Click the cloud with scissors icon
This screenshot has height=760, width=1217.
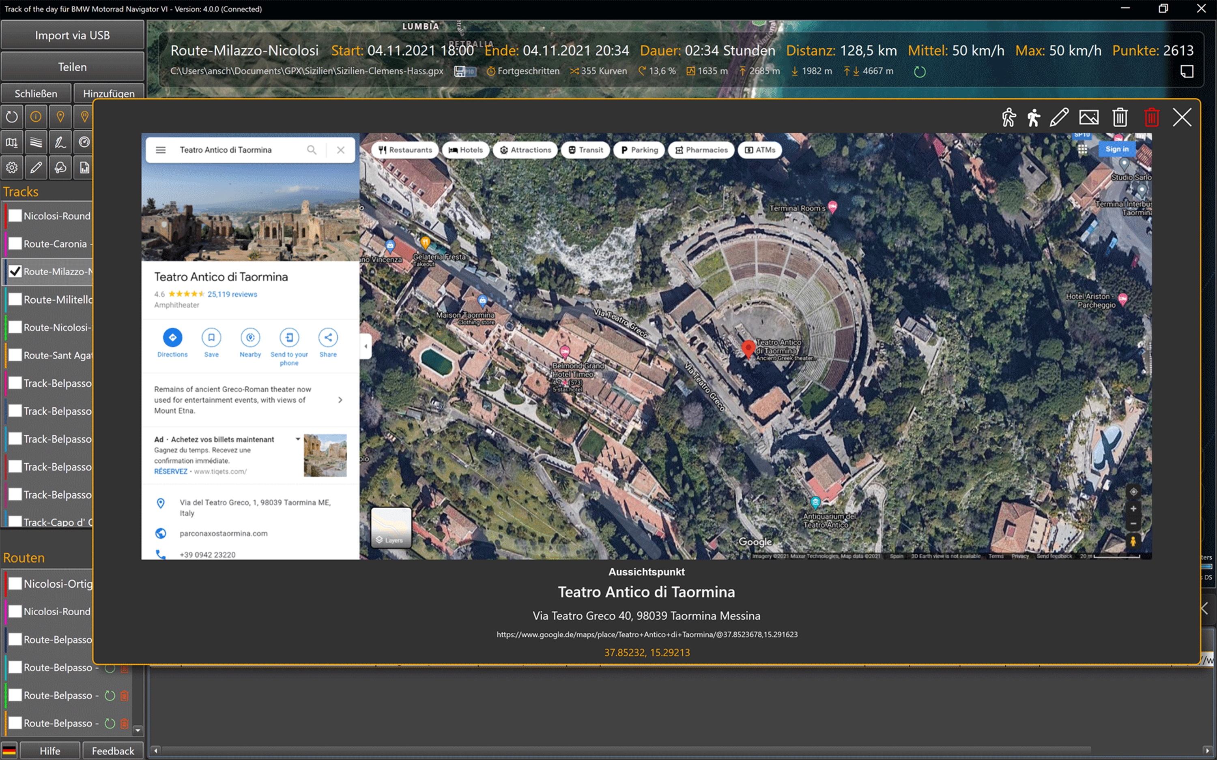[x=60, y=167]
